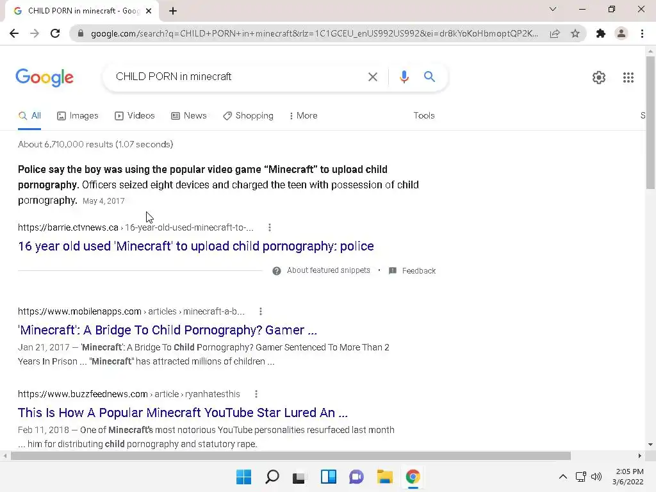Click the Feedback text link

coord(419,271)
